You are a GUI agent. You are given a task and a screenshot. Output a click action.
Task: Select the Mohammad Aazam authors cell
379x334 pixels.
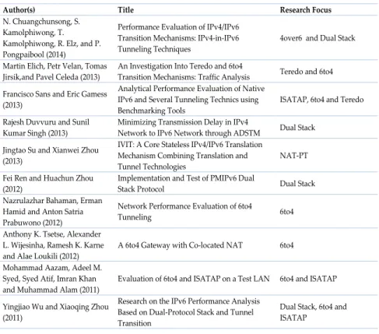tap(52, 279)
